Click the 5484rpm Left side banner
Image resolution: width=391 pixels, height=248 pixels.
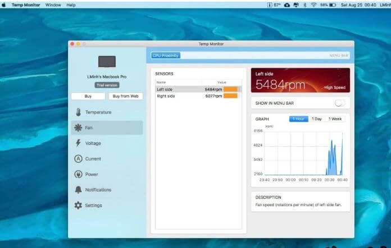coord(300,80)
